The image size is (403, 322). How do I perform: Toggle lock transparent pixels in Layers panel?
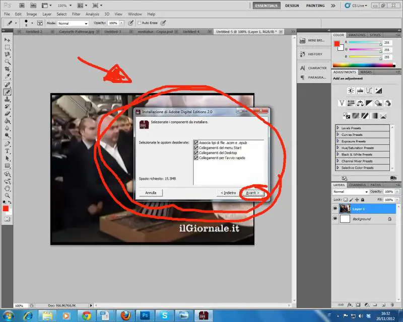(x=346, y=200)
